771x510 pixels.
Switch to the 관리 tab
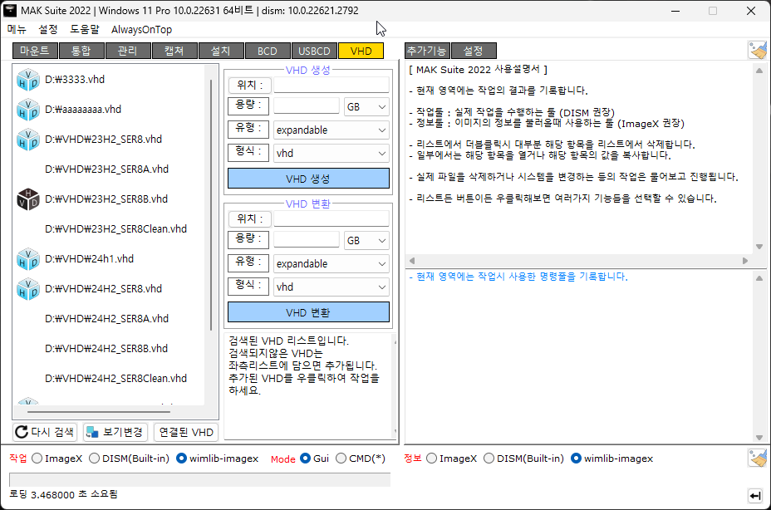coord(127,51)
